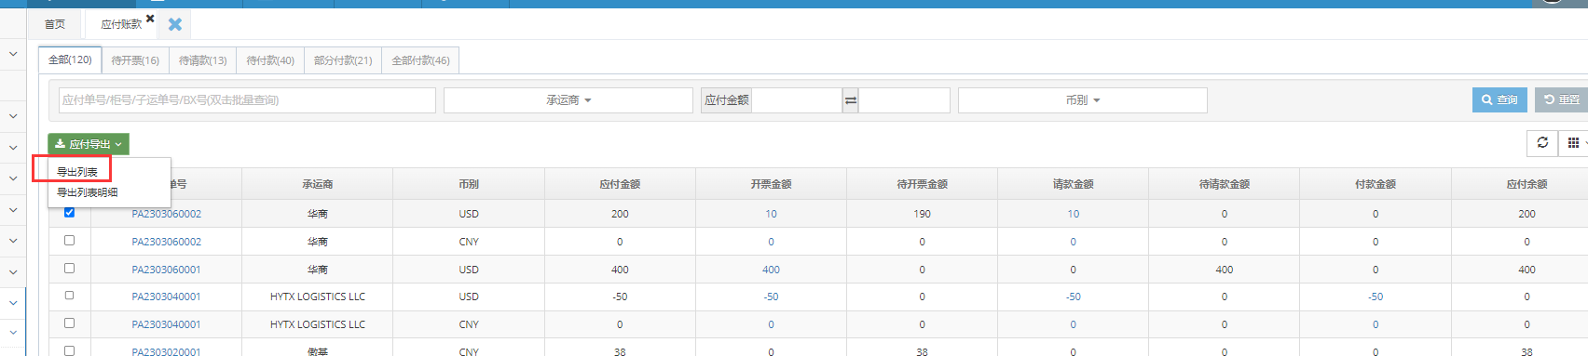This screenshot has height=356, width=1588.
Task: Open payable link PA2303020001
Action: (x=166, y=351)
